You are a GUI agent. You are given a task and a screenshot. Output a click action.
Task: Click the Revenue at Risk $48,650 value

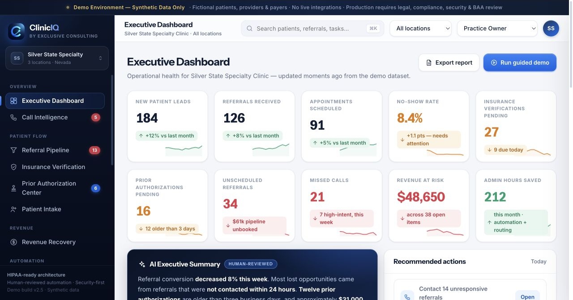coord(421,197)
